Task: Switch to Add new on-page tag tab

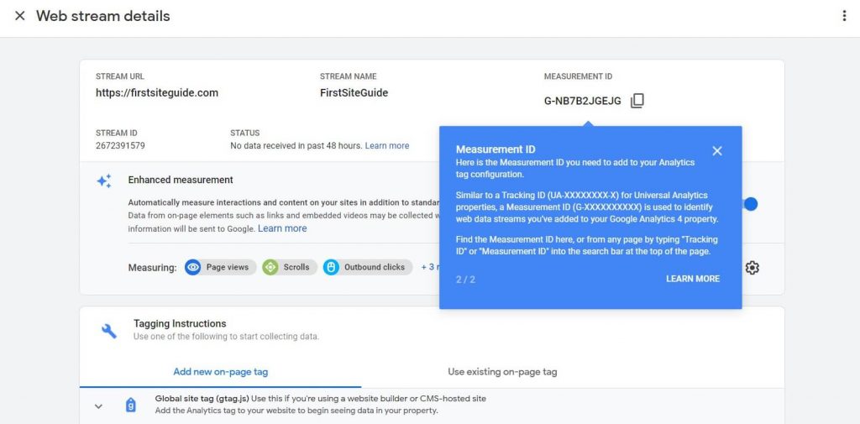Action: tap(220, 372)
